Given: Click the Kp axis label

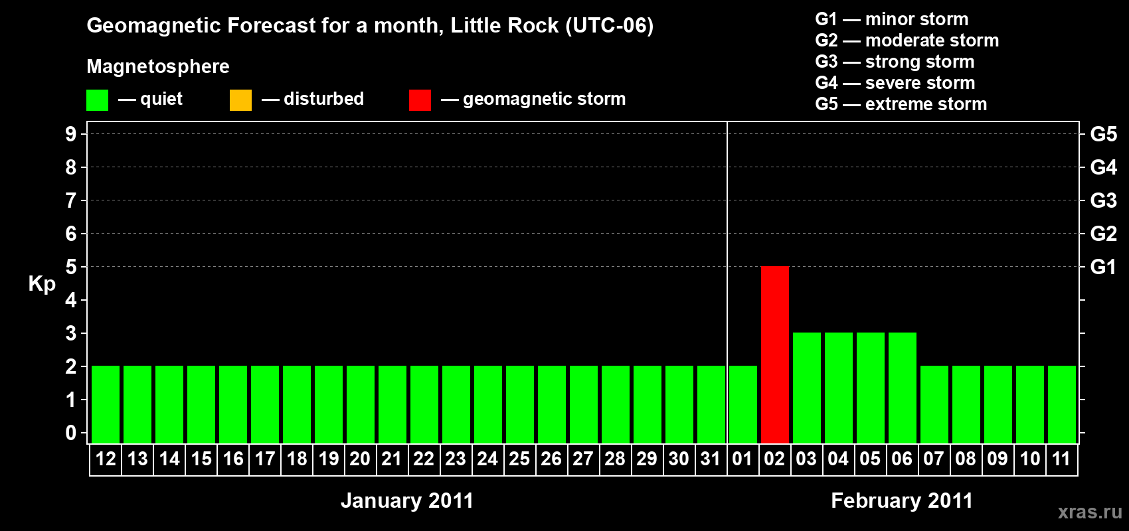Looking at the screenshot, I should [x=42, y=284].
